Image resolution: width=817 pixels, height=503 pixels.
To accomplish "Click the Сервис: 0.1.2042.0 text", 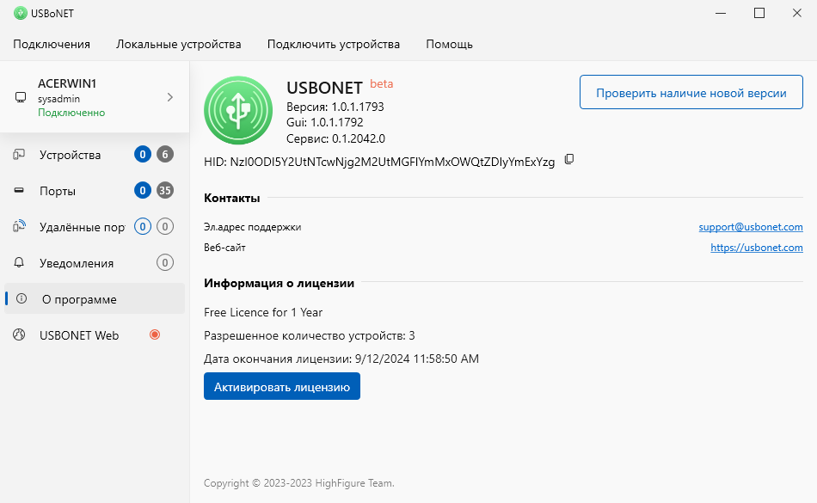I will (x=335, y=139).
